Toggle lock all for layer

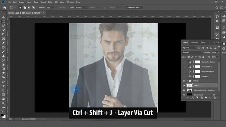coord(203,57)
